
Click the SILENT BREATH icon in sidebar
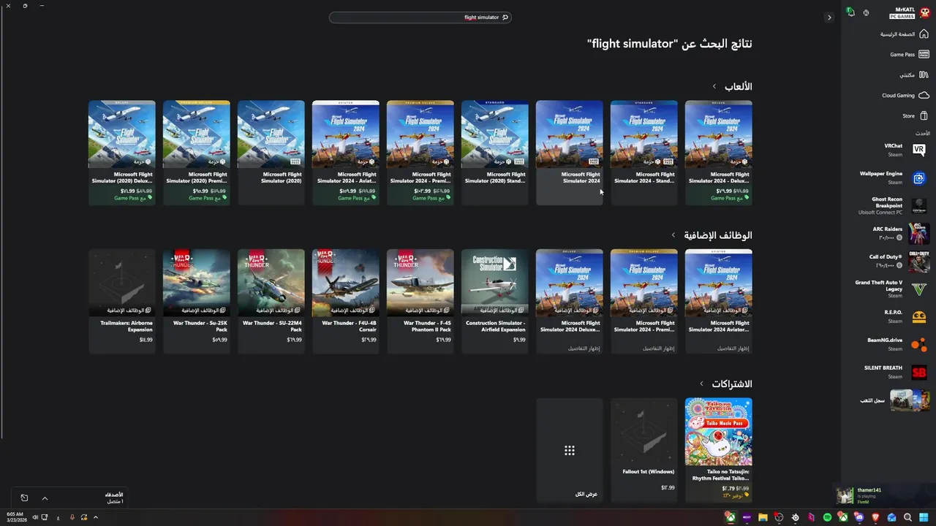pyautogui.click(x=919, y=372)
